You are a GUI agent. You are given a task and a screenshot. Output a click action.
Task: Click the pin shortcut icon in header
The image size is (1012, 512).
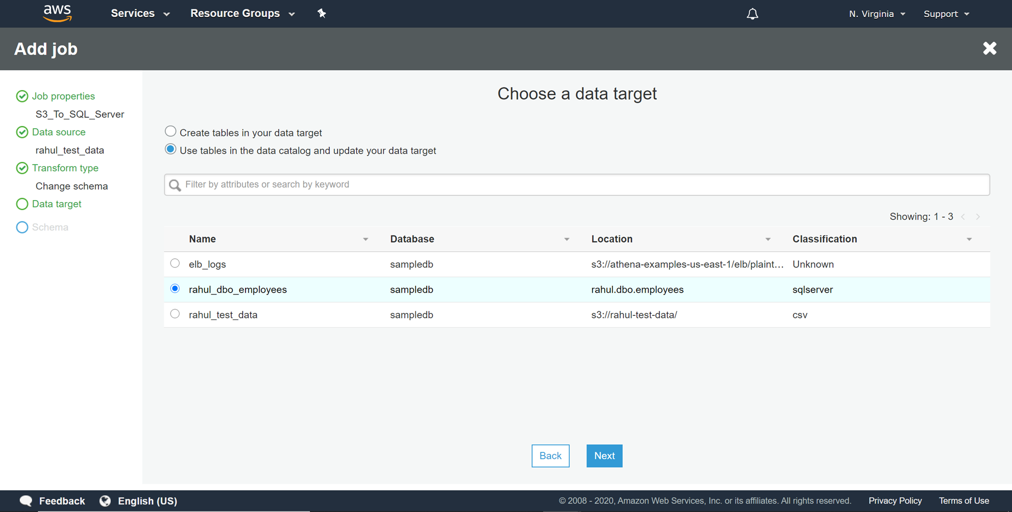pos(322,14)
